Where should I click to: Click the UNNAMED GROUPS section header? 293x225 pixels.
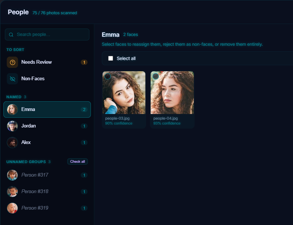26,162
